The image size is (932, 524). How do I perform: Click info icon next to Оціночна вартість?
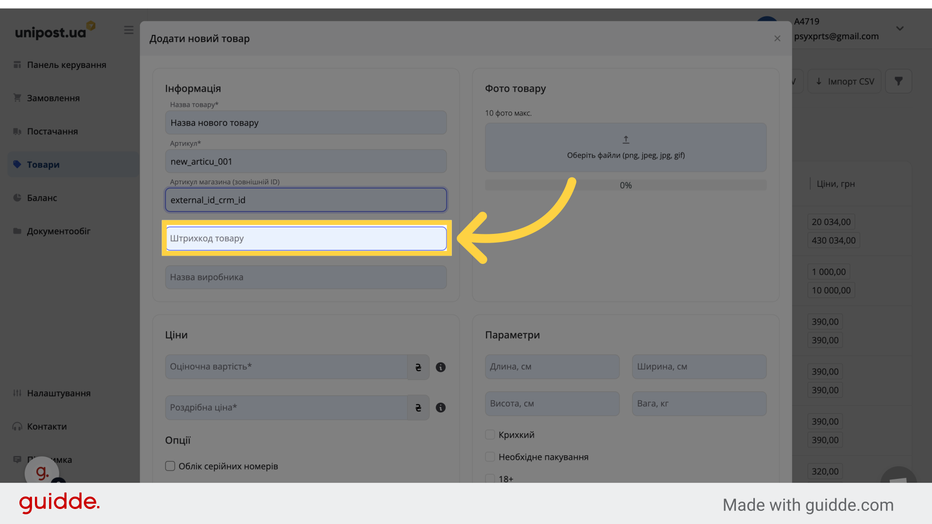point(441,367)
